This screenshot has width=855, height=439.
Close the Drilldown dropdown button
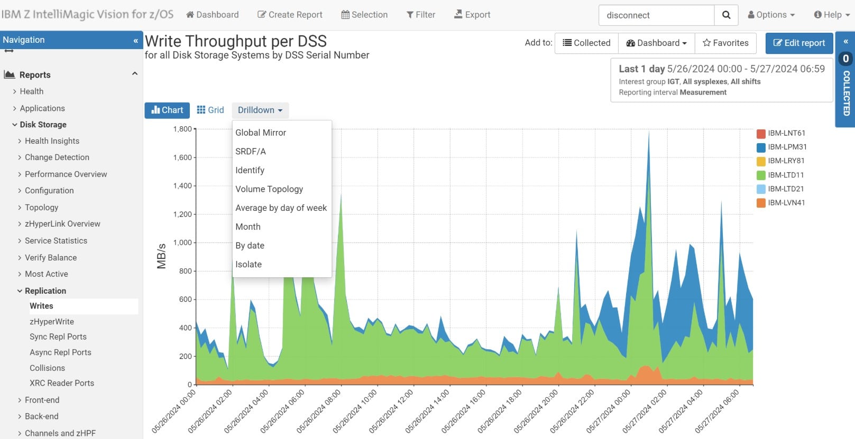point(260,110)
